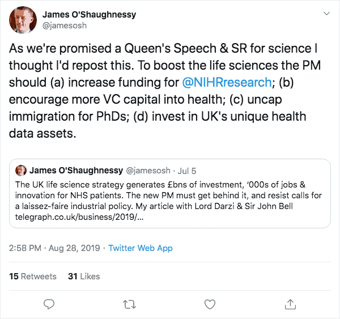Click the @jamesosh handle in quoted tweet
The height and width of the screenshot is (319, 340).
143,171
